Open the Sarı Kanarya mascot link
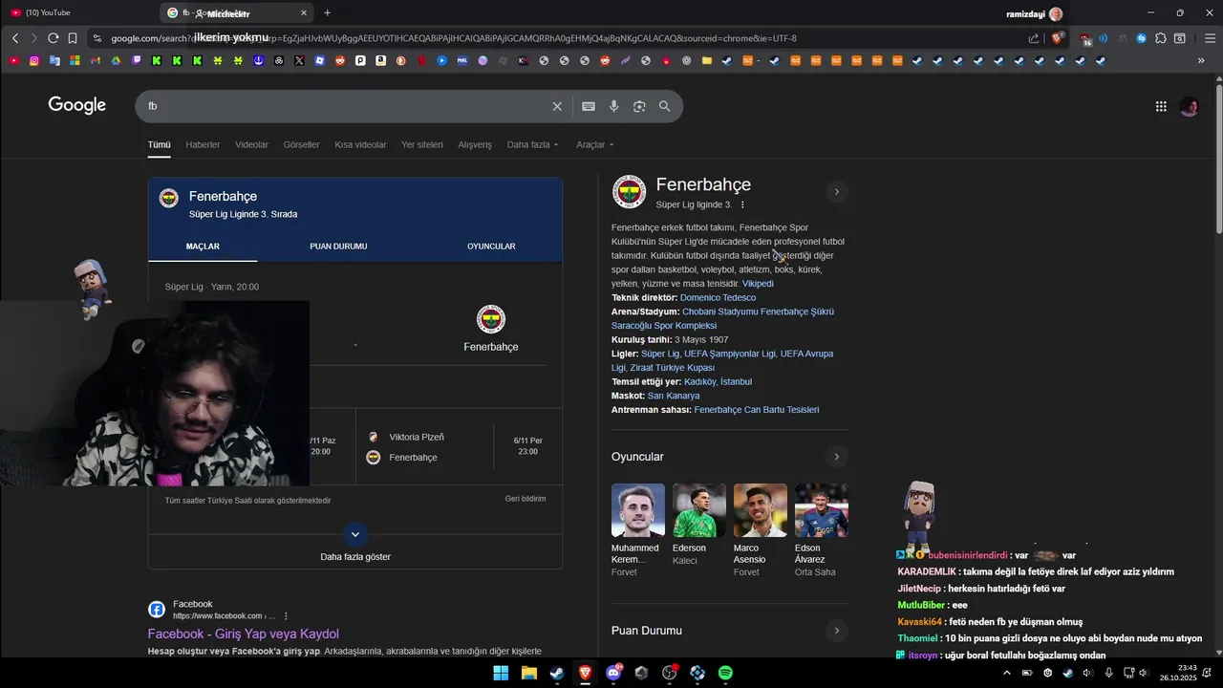The height and width of the screenshot is (688, 1223). click(674, 396)
